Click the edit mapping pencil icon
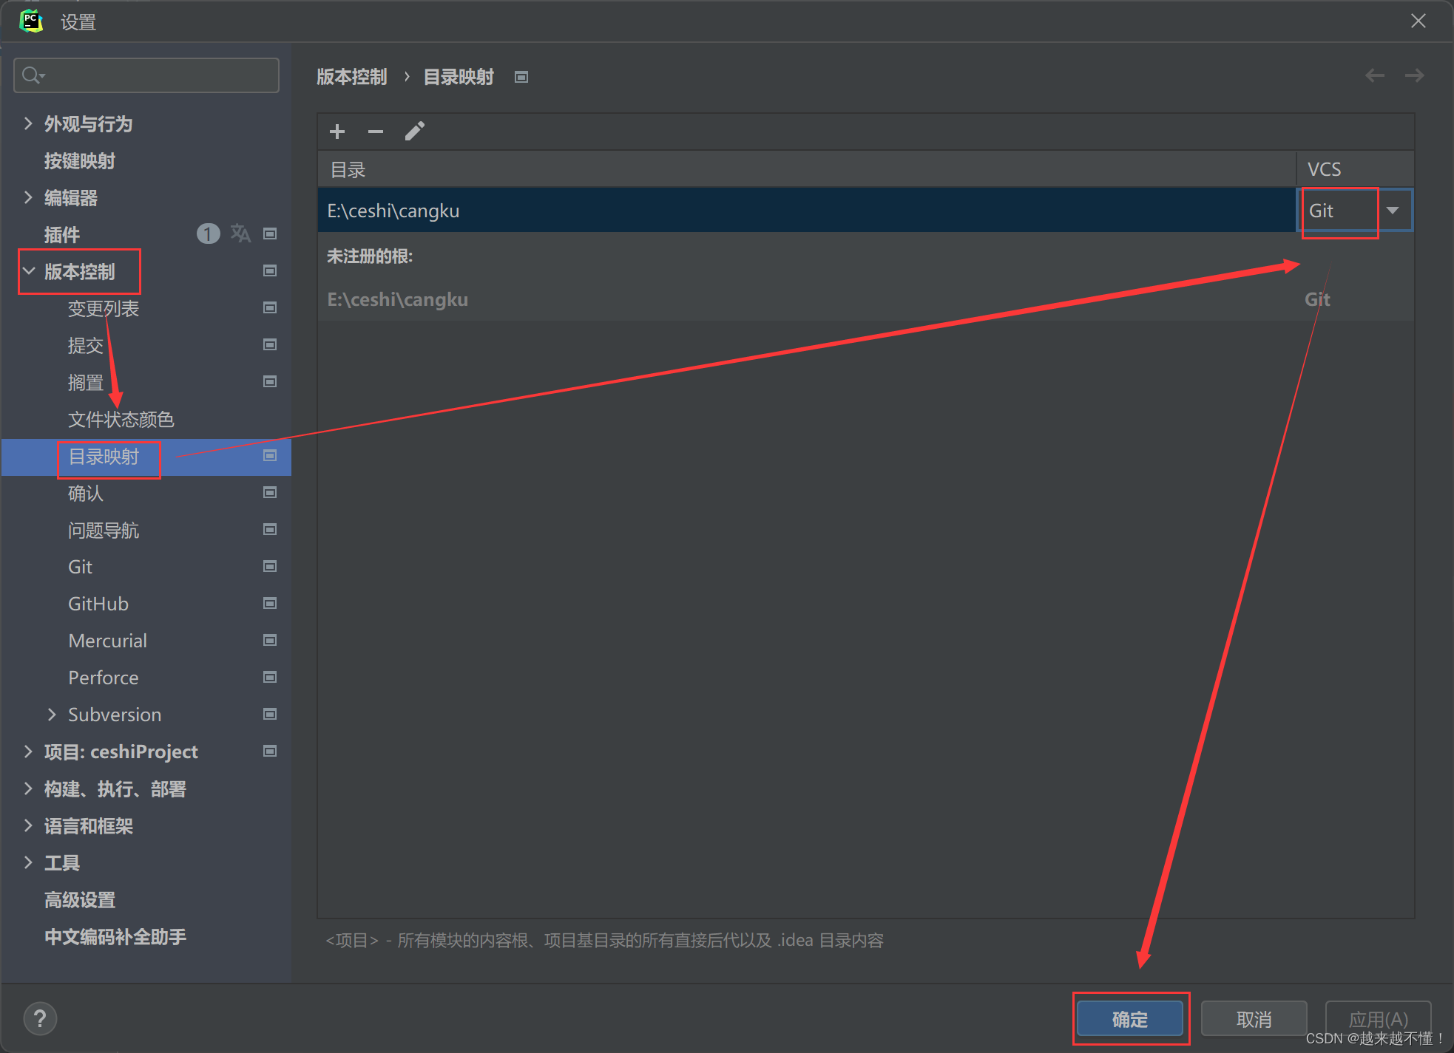Viewport: 1454px width, 1053px height. coord(414,132)
